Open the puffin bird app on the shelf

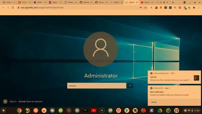[27, 111]
